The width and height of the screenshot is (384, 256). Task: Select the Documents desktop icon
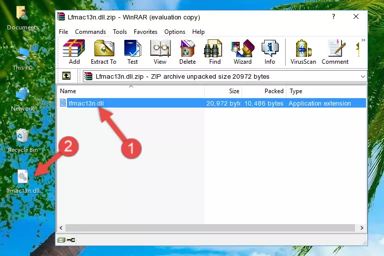coord(22,18)
